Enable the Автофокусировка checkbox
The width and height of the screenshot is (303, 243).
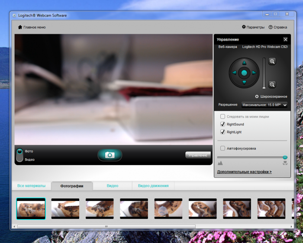click(x=223, y=148)
